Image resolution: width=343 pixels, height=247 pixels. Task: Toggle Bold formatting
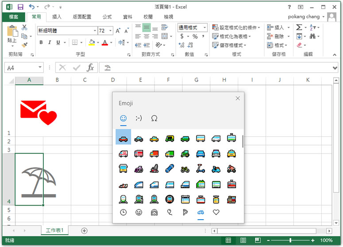(x=41, y=43)
